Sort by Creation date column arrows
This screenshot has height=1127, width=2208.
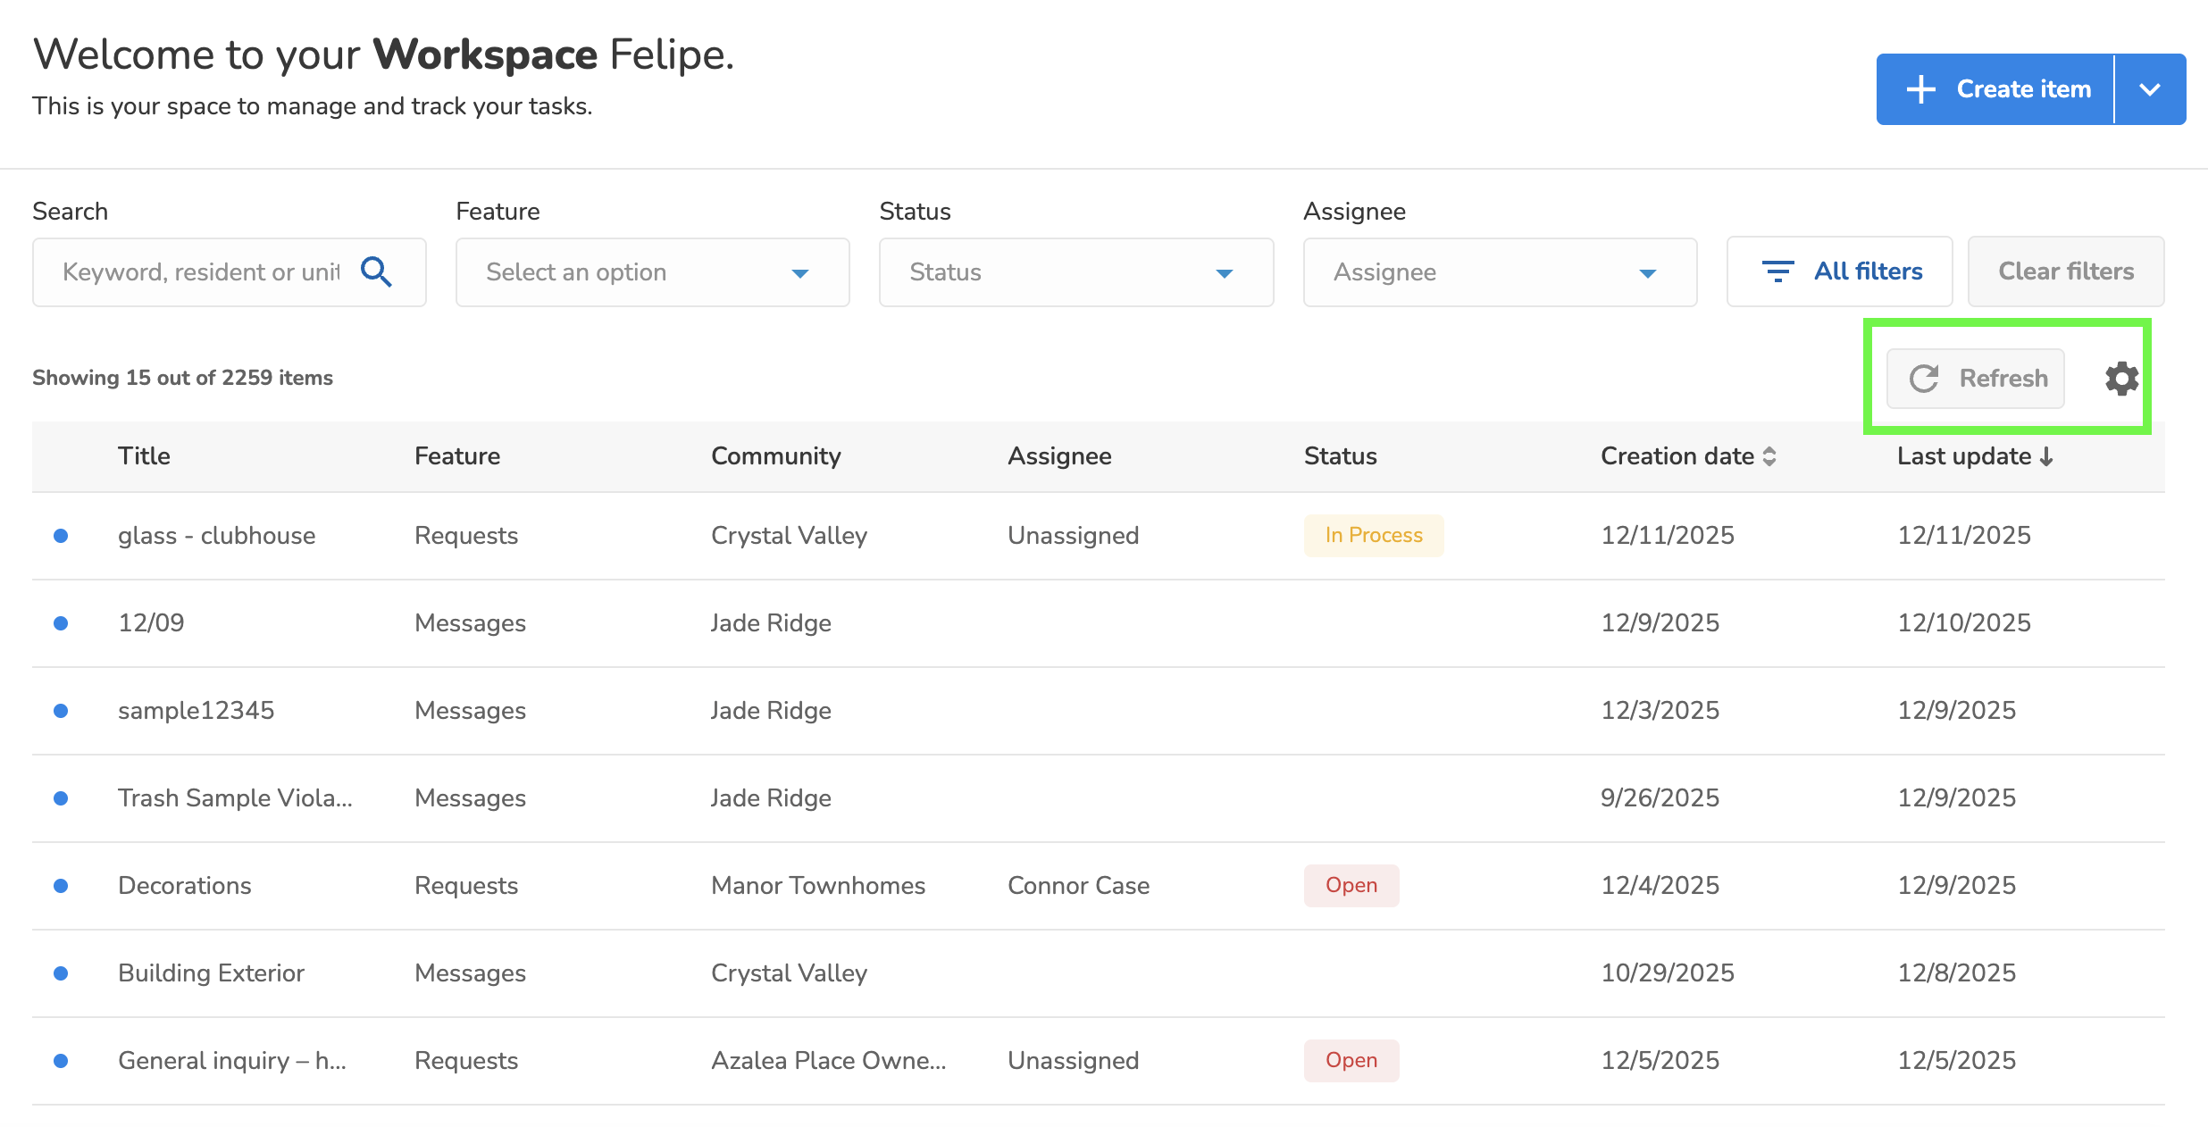tap(1769, 456)
